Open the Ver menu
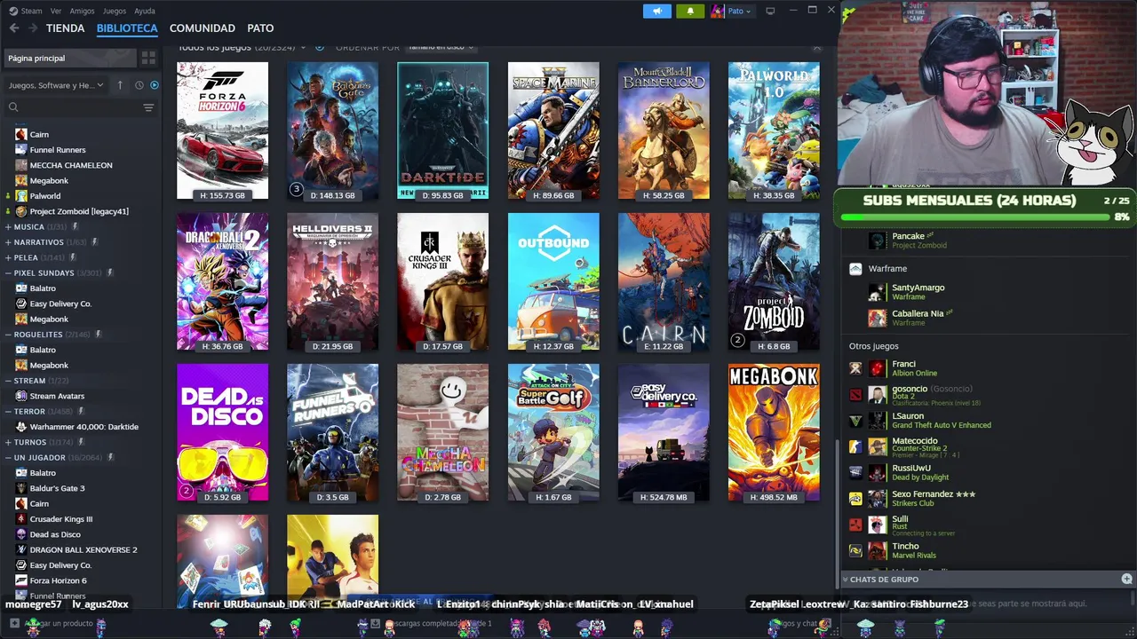 [x=56, y=11]
